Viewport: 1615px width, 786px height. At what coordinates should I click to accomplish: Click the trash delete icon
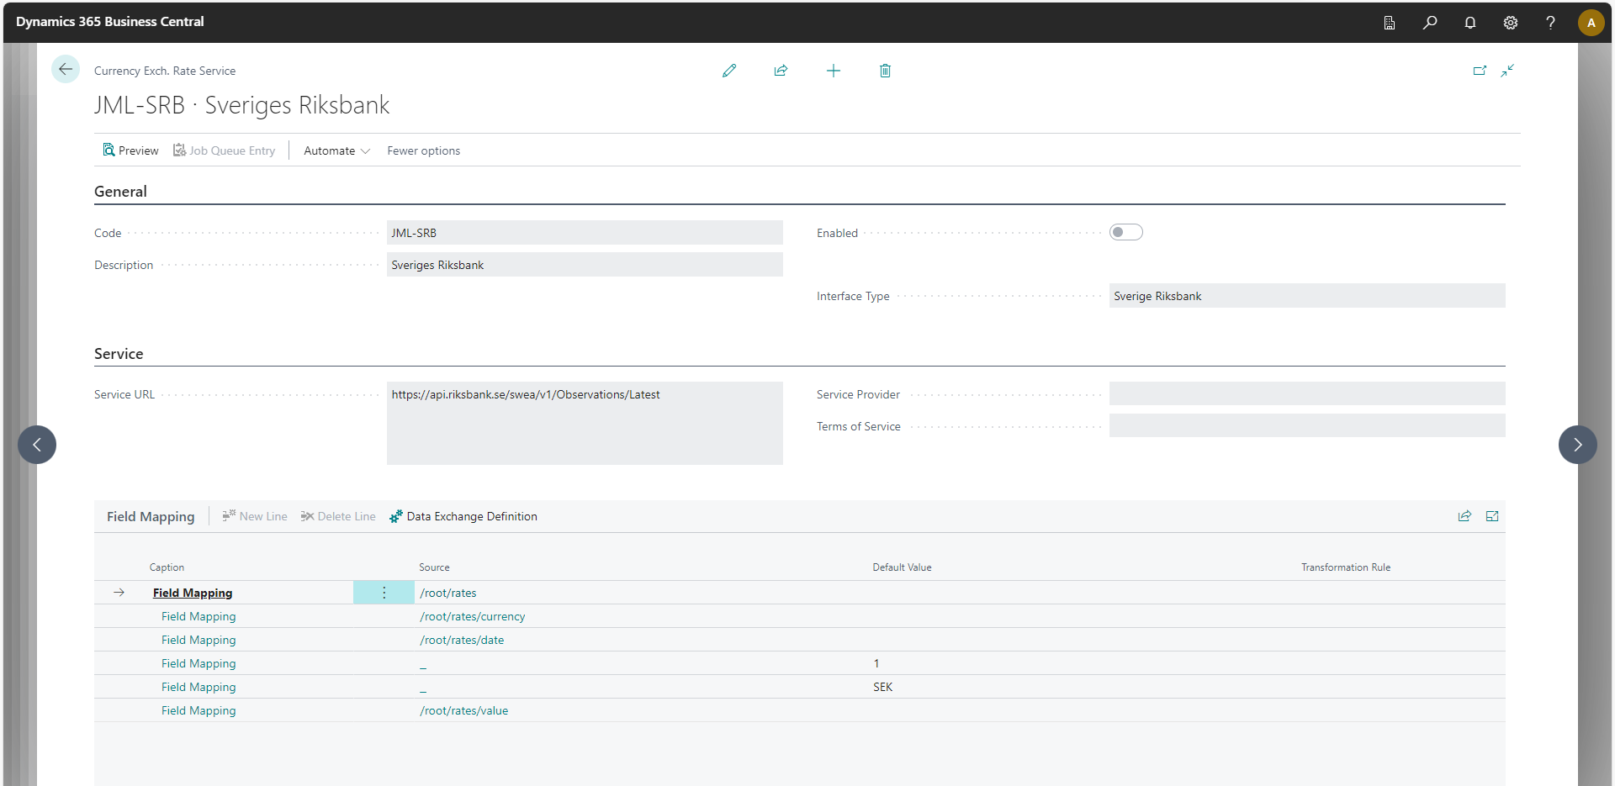(x=885, y=71)
